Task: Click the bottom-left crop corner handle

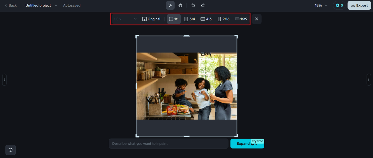Action: point(137,136)
